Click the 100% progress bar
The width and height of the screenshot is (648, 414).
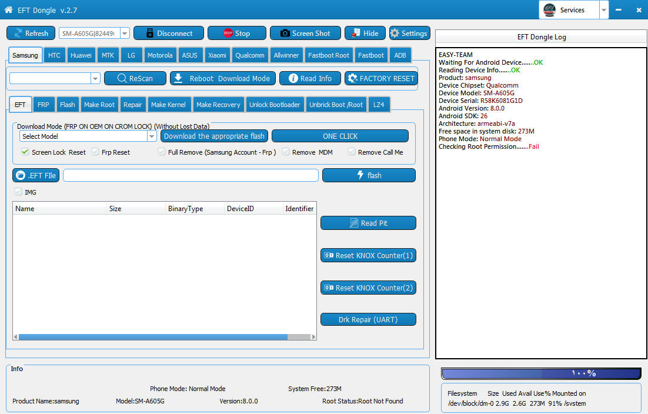coord(542,373)
